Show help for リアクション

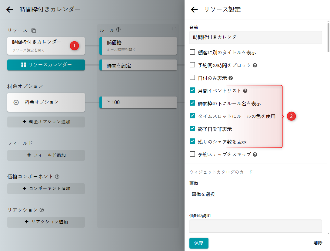42,210
